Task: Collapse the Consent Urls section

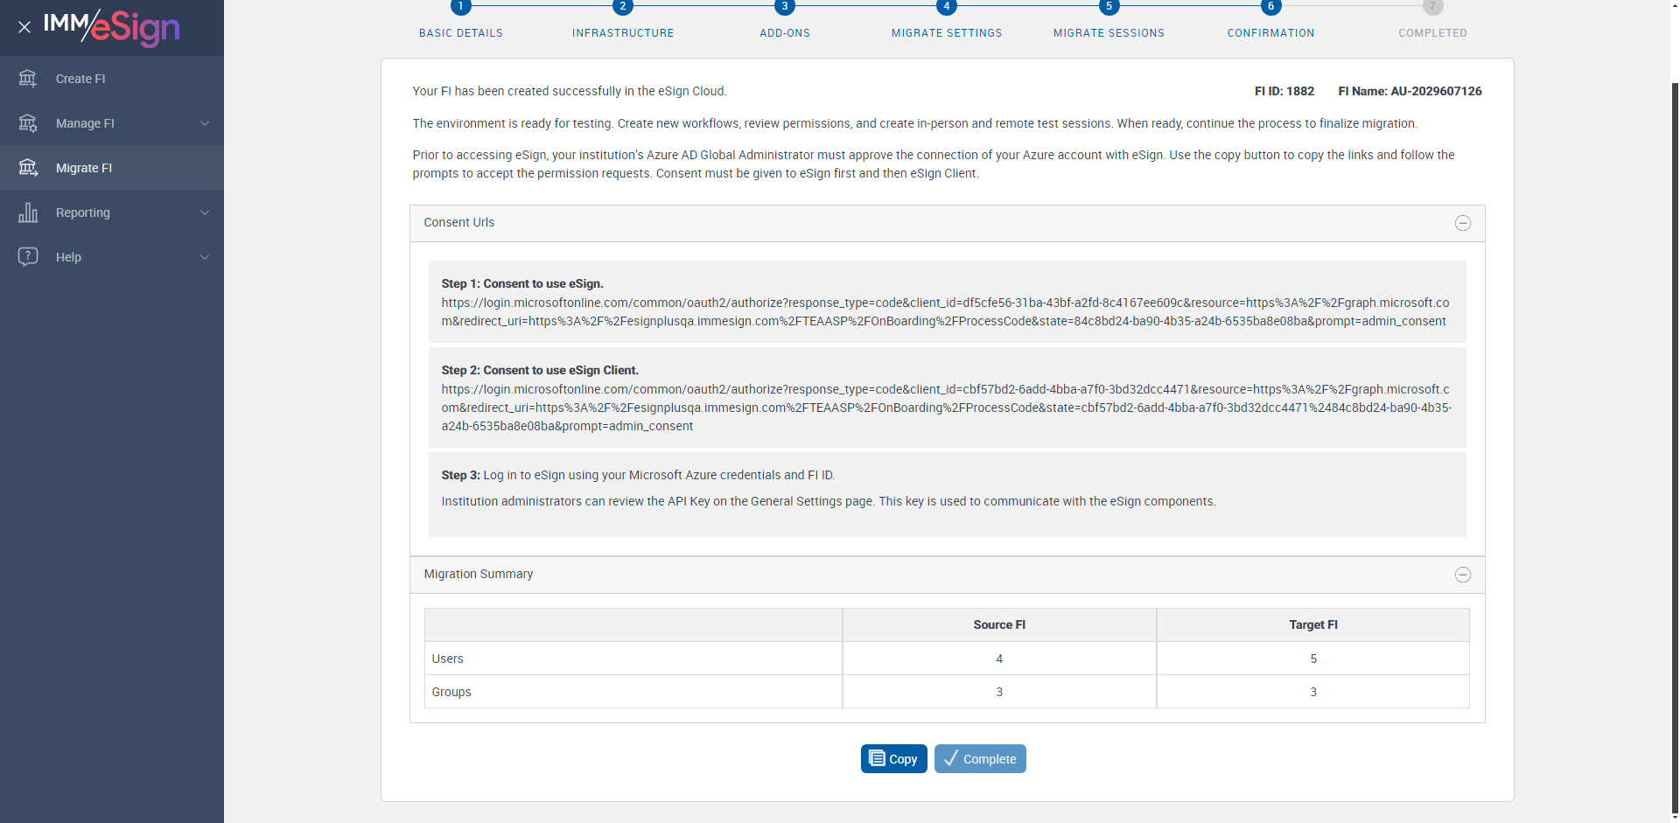Action: (1462, 223)
